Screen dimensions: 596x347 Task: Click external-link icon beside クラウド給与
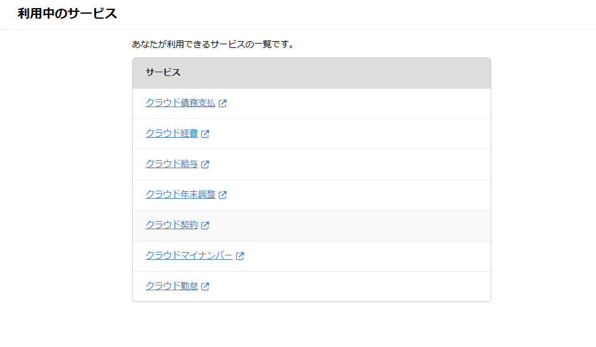click(x=205, y=164)
